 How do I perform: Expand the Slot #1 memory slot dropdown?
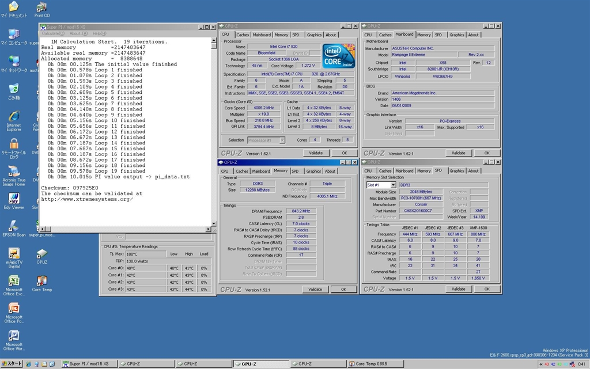(x=393, y=185)
